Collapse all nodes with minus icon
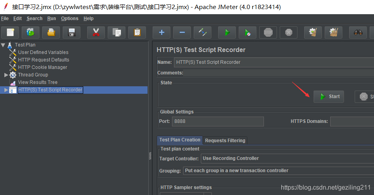374x195 pixels. click(182, 32)
